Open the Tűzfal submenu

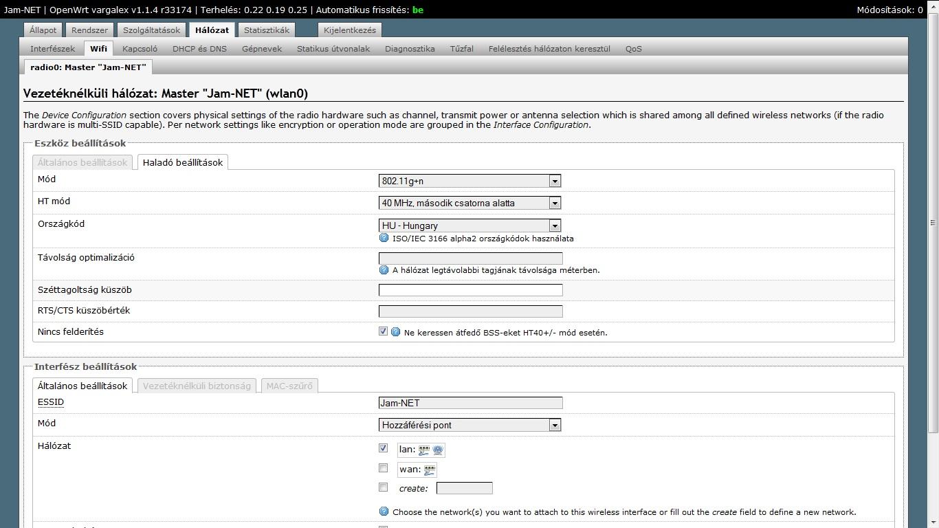coord(462,49)
